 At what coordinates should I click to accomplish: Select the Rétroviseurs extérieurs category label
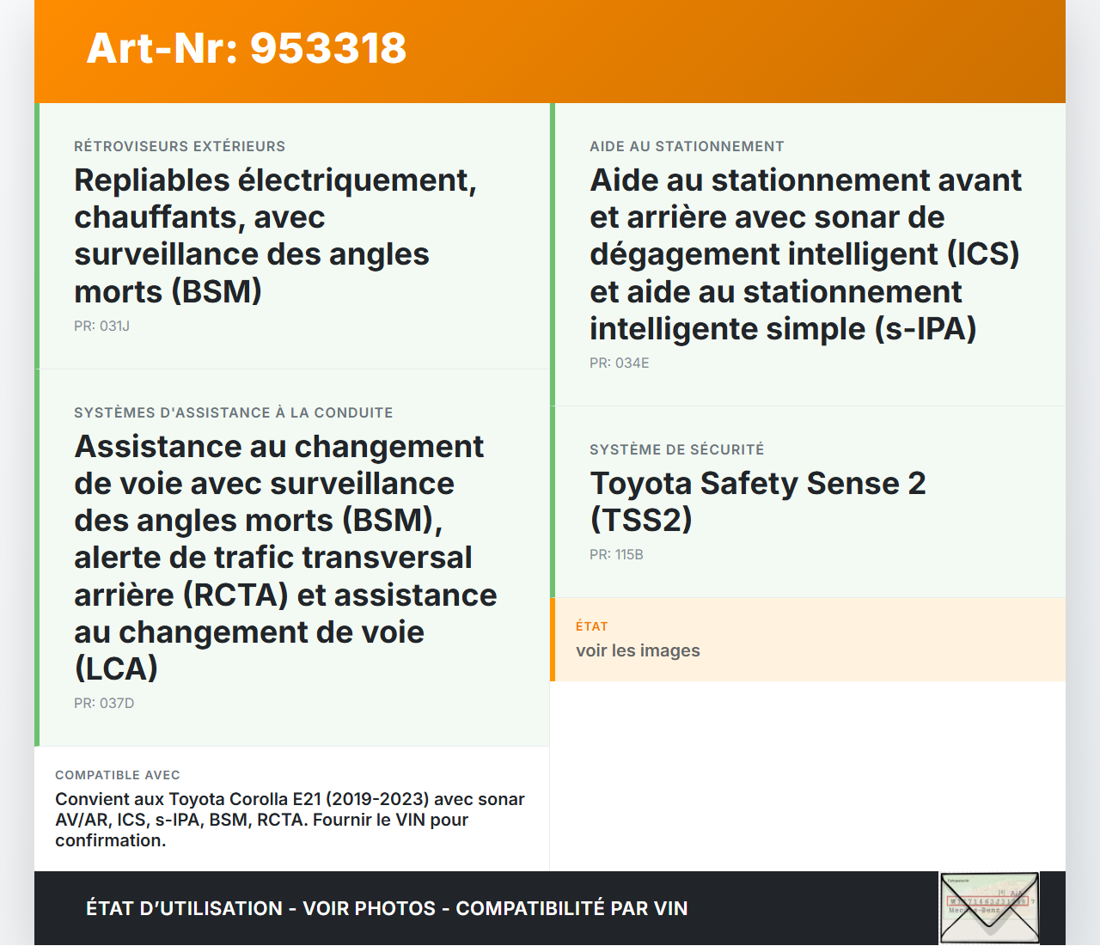180,146
